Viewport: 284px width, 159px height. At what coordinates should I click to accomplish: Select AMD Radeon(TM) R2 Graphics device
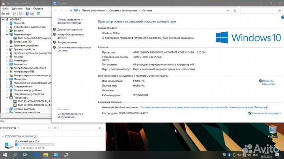34,38
